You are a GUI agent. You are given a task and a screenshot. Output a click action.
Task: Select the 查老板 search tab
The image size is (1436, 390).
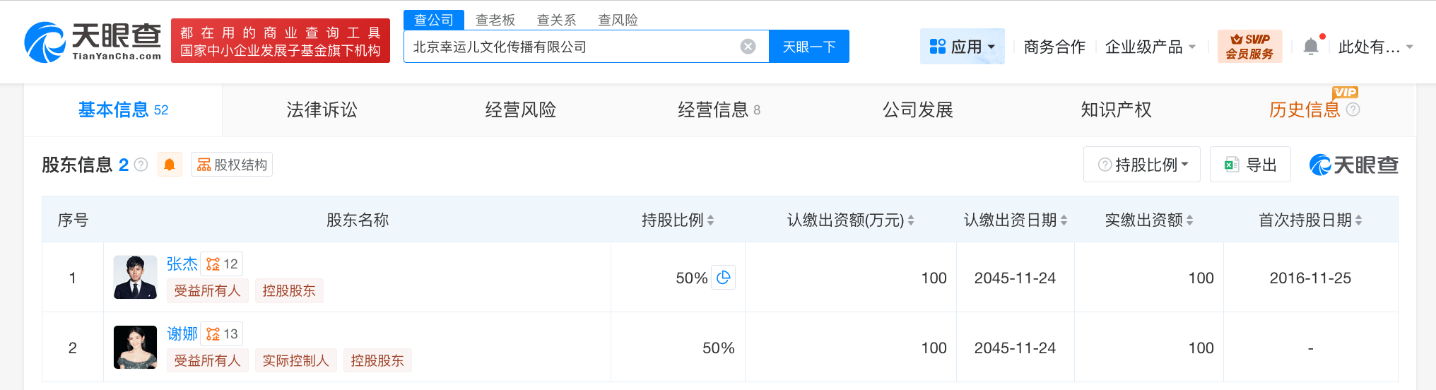495,20
